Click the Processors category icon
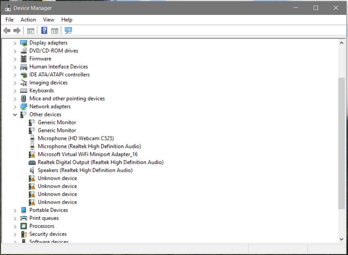348x255 pixels. 23,226
